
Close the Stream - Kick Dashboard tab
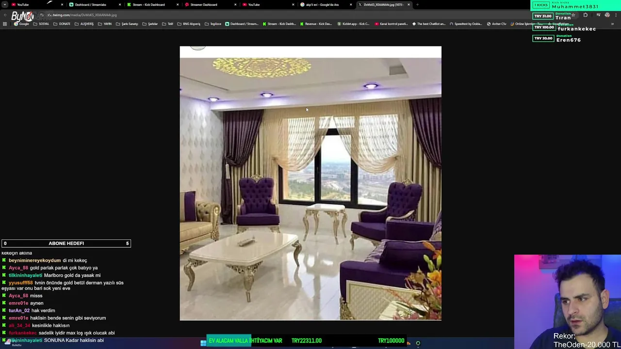177,4
